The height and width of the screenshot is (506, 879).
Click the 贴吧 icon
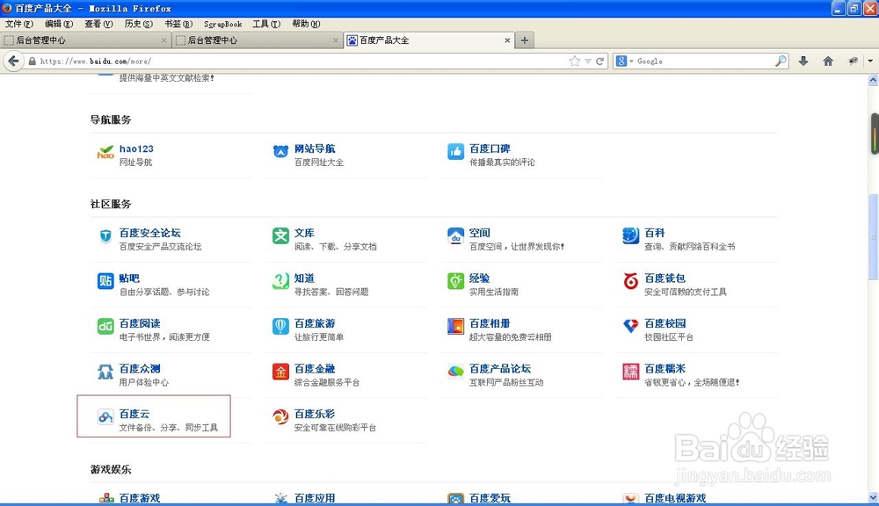(105, 281)
